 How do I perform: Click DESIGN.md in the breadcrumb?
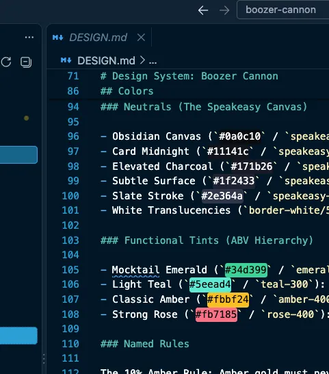[x=106, y=60]
